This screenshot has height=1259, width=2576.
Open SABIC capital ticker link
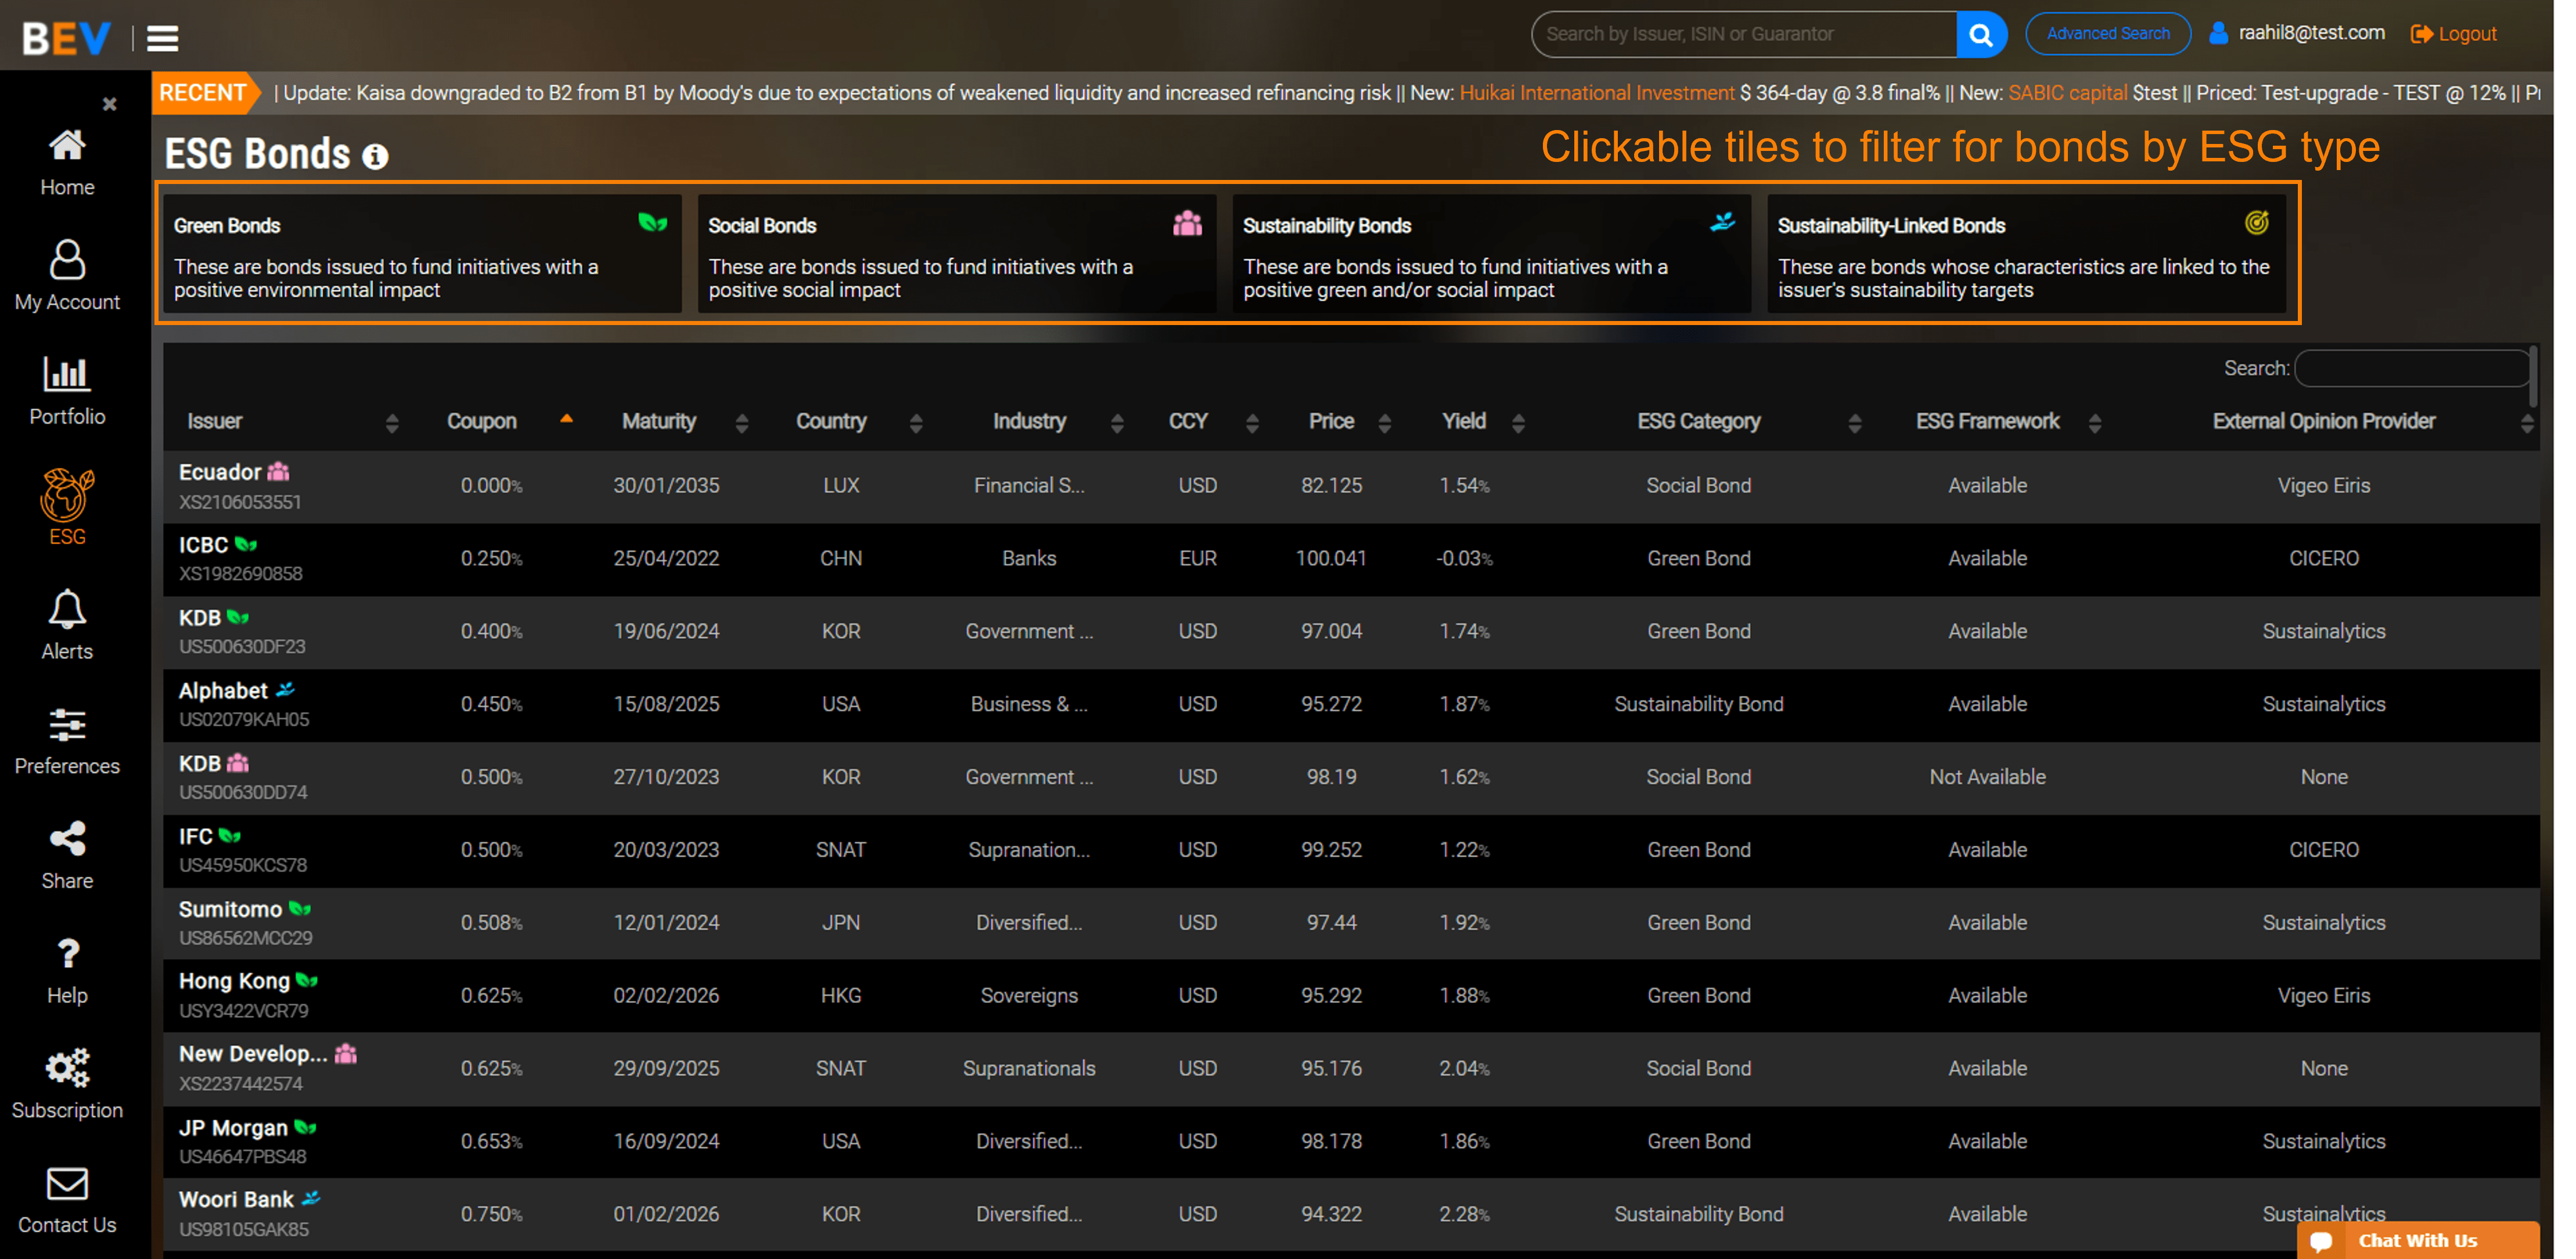2067,93
